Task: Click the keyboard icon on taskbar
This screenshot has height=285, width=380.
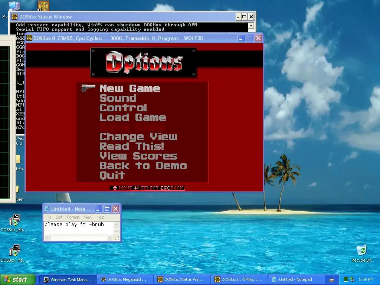Action: point(332,280)
